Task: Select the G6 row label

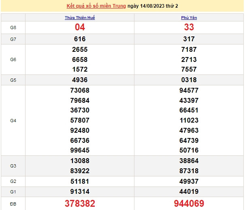Action: click(x=13, y=59)
